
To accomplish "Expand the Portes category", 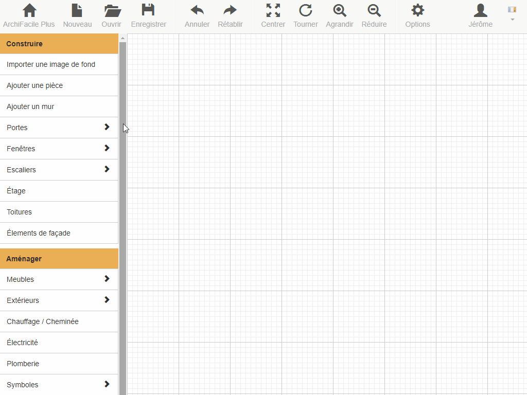I will pos(59,128).
